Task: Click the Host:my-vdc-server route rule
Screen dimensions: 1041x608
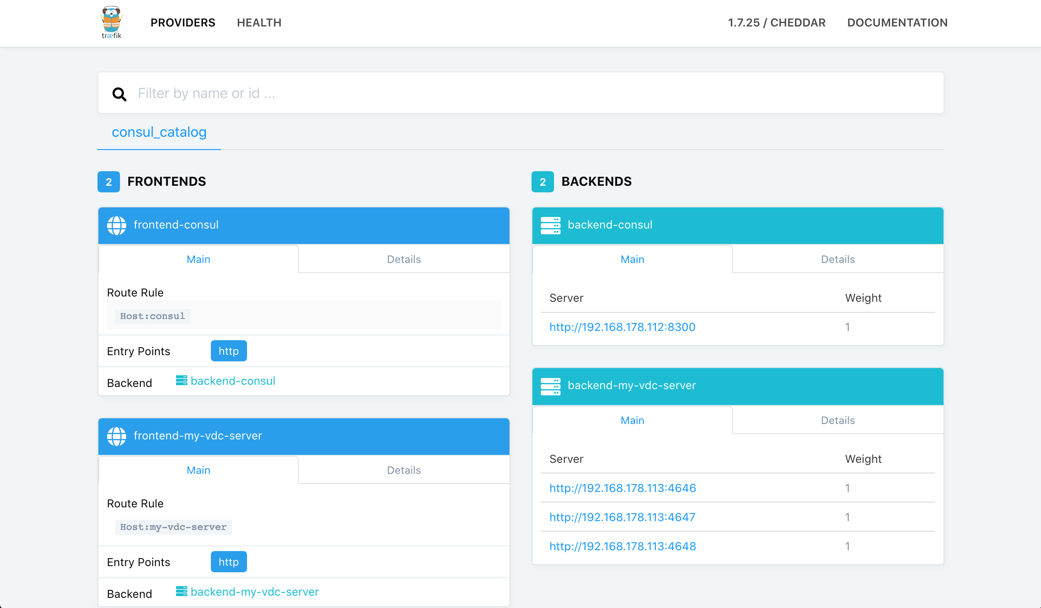Action: point(173,527)
